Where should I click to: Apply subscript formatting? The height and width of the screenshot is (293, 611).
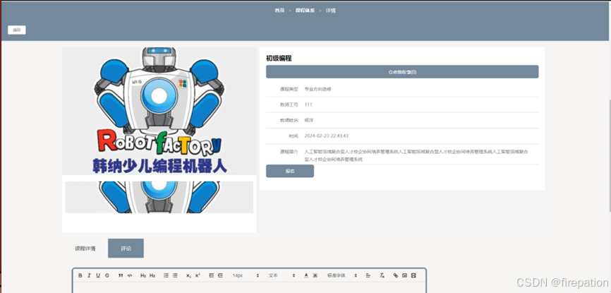point(188,275)
